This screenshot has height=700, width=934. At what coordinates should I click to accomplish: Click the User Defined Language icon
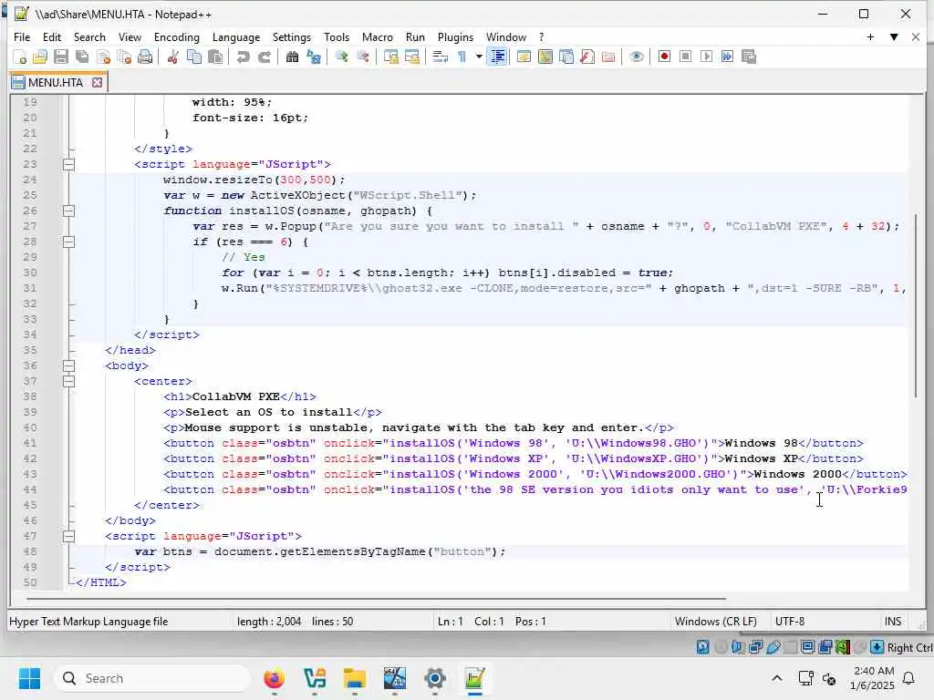pos(524,57)
